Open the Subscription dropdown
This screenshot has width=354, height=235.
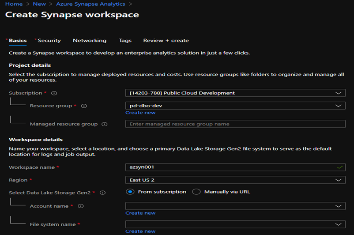click(x=235, y=93)
